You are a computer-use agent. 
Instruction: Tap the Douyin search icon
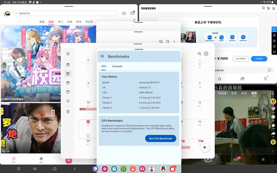(x=272, y=93)
